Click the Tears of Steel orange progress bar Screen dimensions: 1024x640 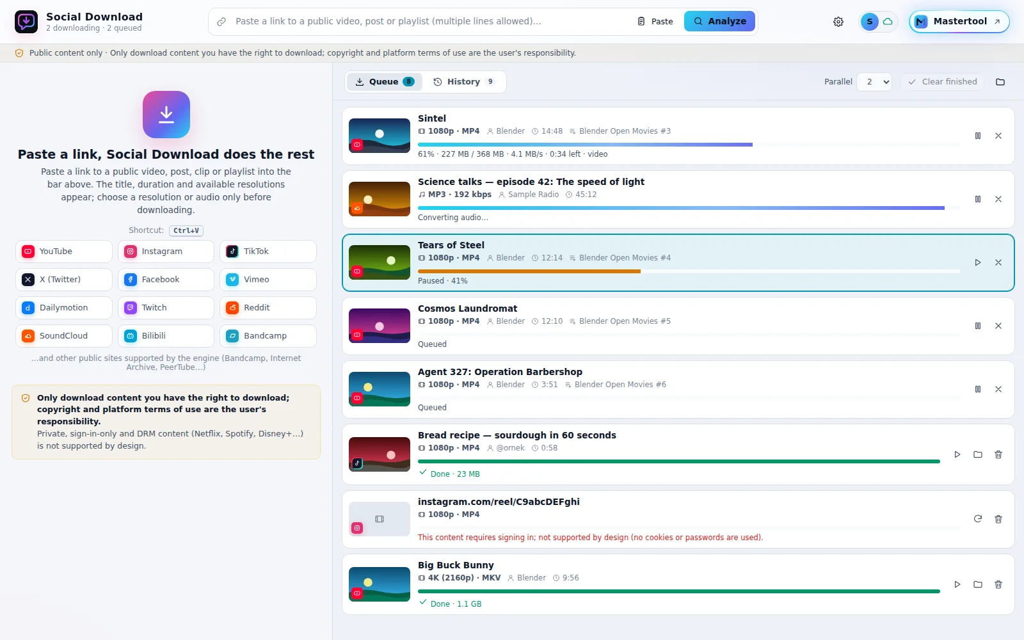coord(529,271)
